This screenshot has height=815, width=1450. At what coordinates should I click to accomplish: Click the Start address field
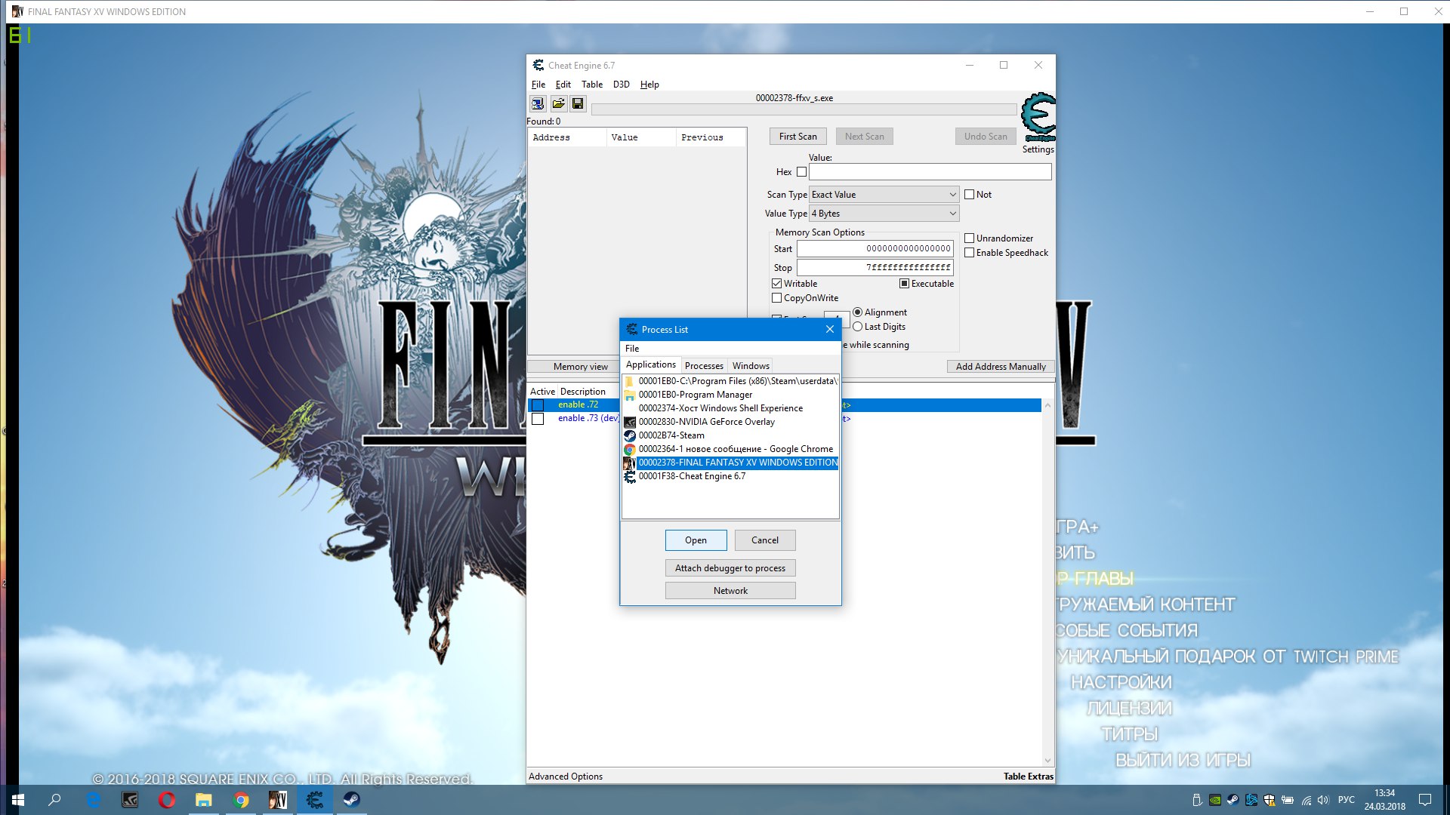pyautogui.click(x=875, y=249)
